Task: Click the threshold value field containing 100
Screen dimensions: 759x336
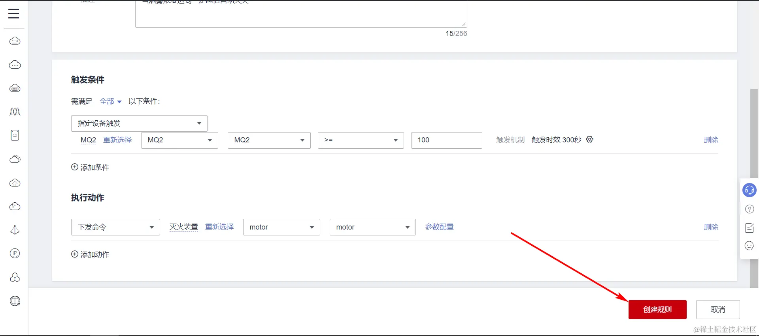Action: coord(446,140)
